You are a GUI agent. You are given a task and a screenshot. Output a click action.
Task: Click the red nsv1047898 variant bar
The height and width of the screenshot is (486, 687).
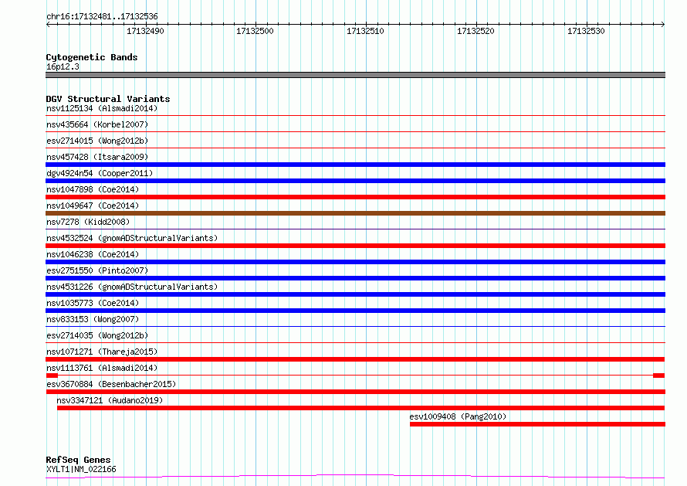[x=355, y=197]
